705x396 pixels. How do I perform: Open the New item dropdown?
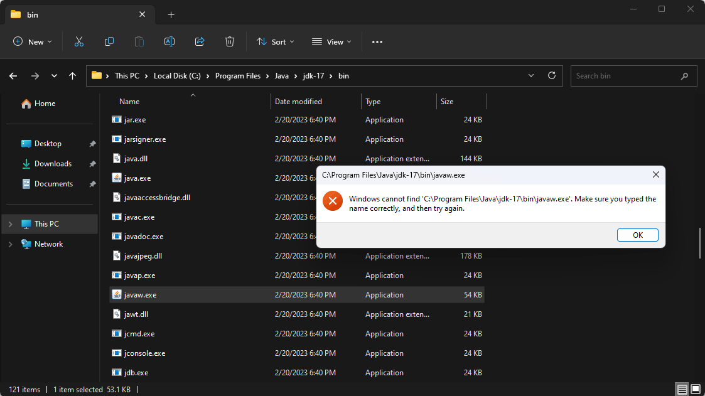pos(33,41)
